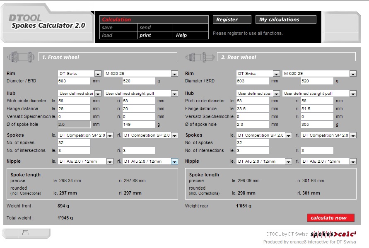Click the spokes calc logo at bottom right
This screenshot has height=248, width=369.
click(333, 234)
